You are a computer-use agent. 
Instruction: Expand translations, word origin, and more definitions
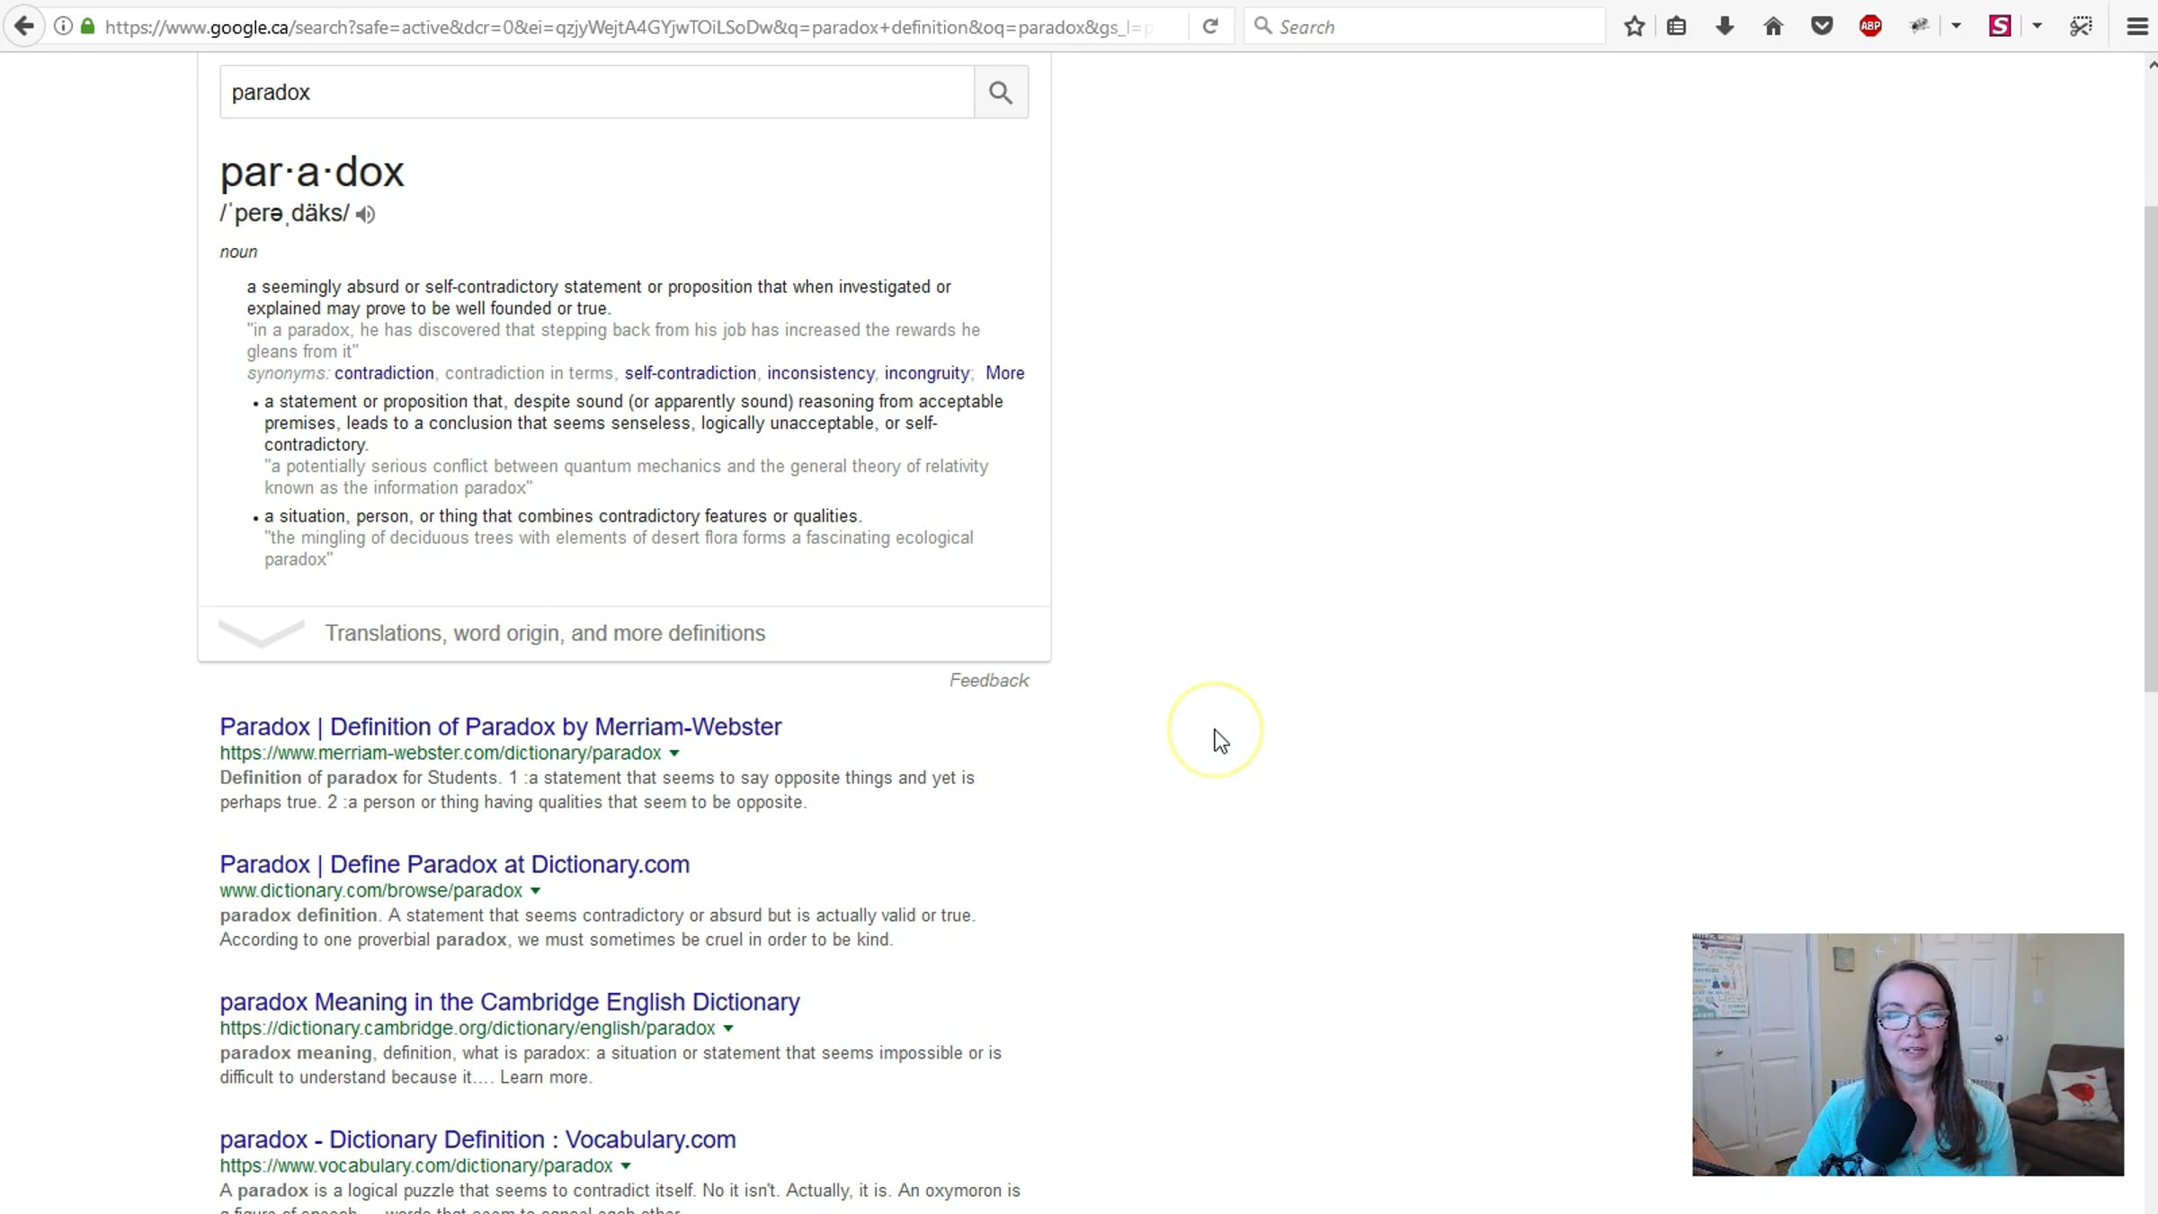(544, 633)
